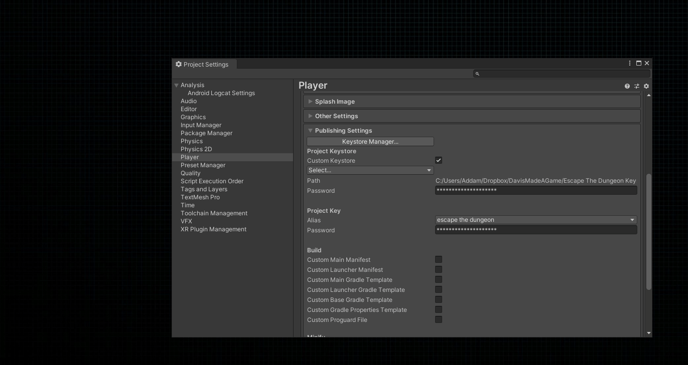
Task: Open the Player settings gear icon
Action: (x=646, y=86)
